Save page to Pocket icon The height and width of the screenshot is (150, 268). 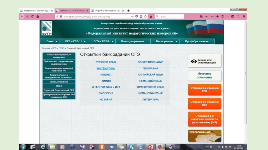coord(137,16)
